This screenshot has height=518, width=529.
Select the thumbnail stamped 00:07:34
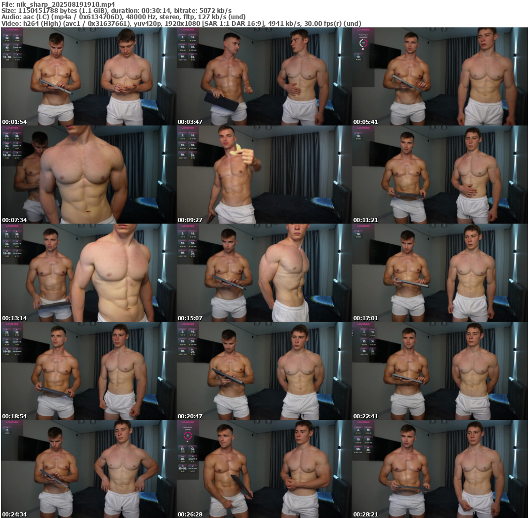click(88, 175)
